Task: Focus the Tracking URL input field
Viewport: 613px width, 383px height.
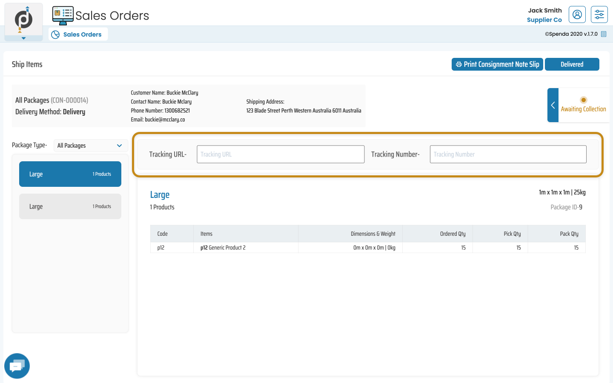Action: pos(281,154)
